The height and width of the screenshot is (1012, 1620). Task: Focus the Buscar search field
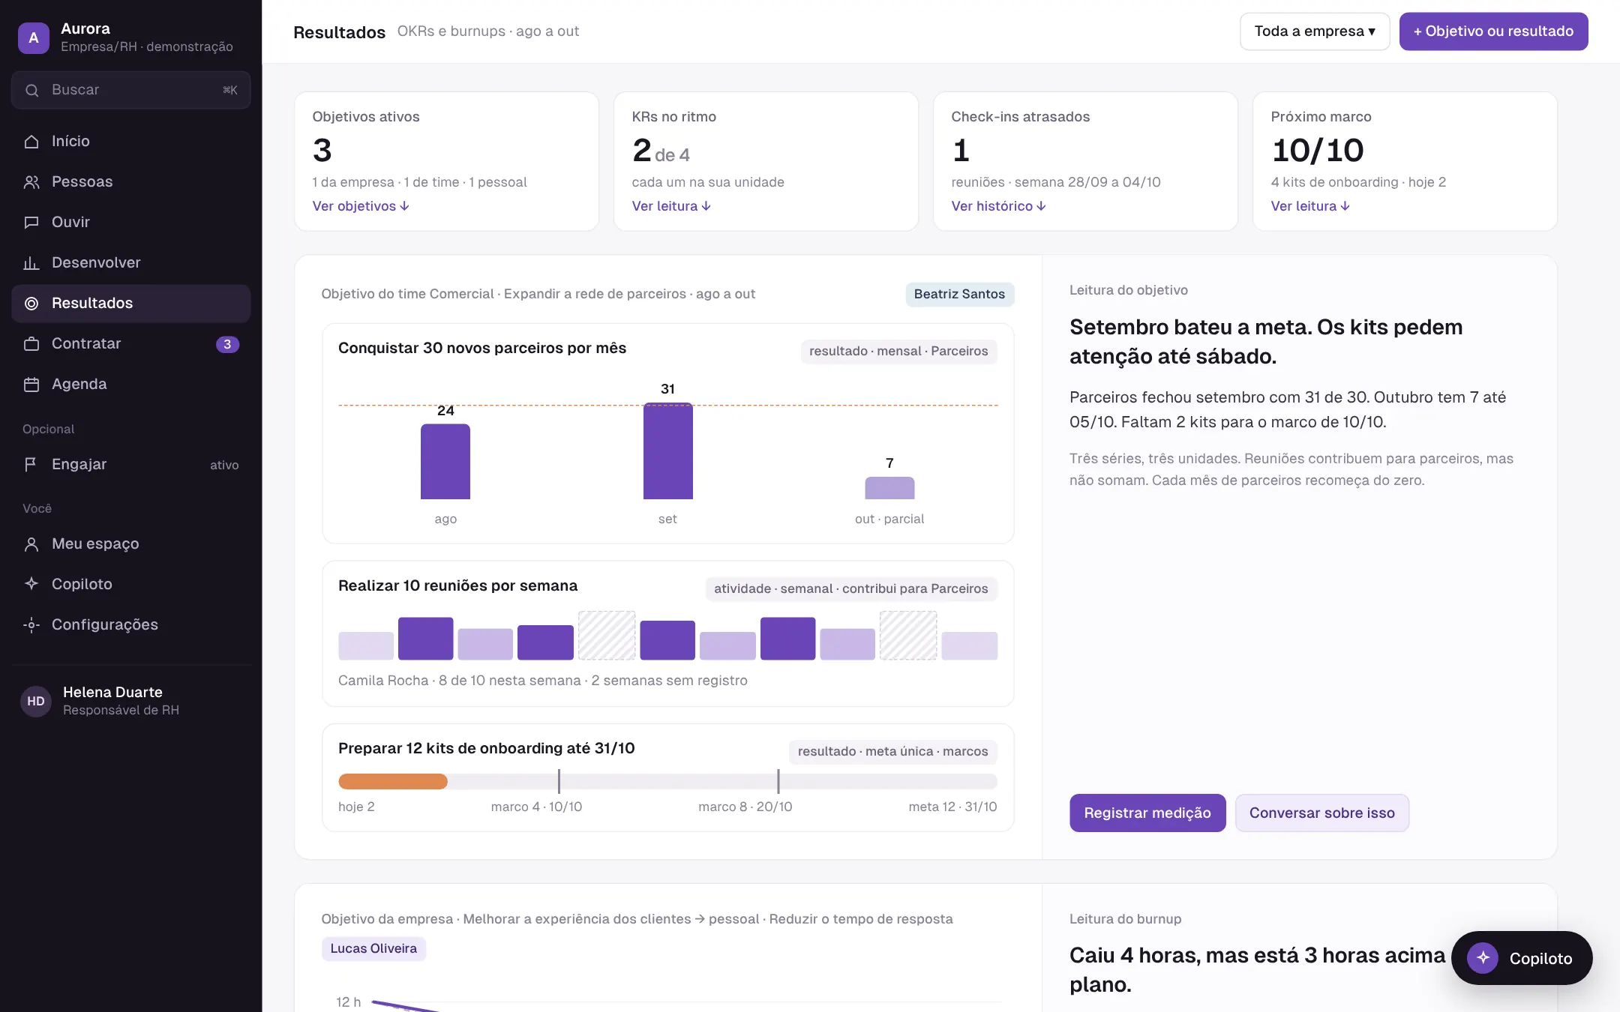(130, 90)
